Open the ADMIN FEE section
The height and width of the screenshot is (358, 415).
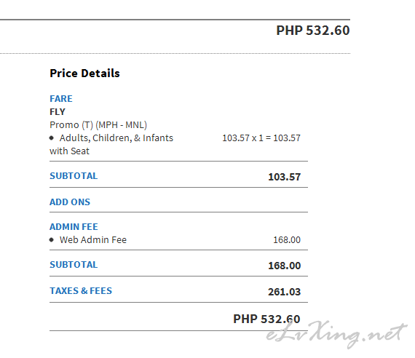[74, 227]
